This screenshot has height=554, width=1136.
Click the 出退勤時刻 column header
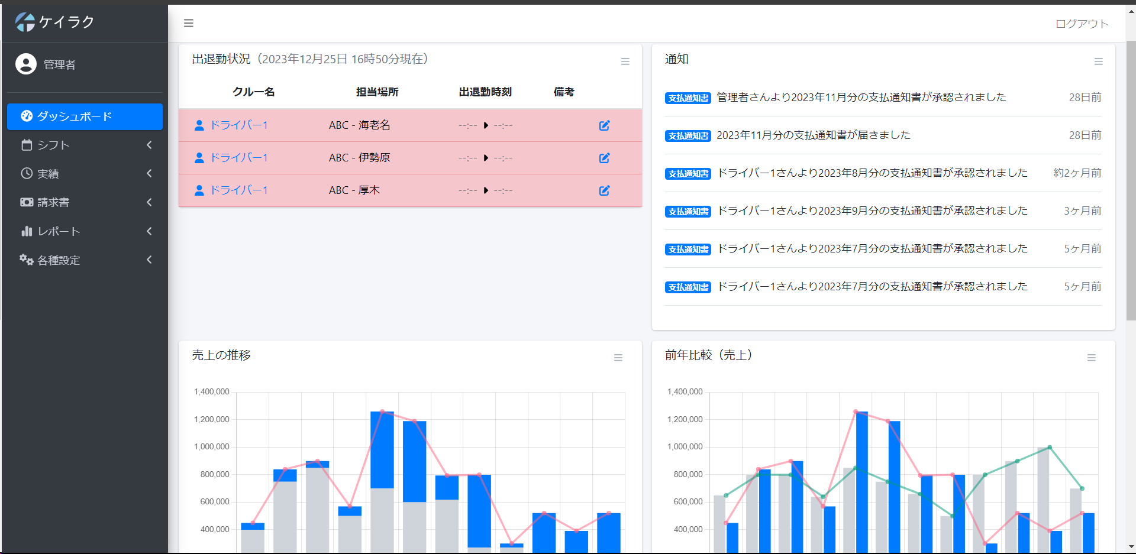click(485, 92)
